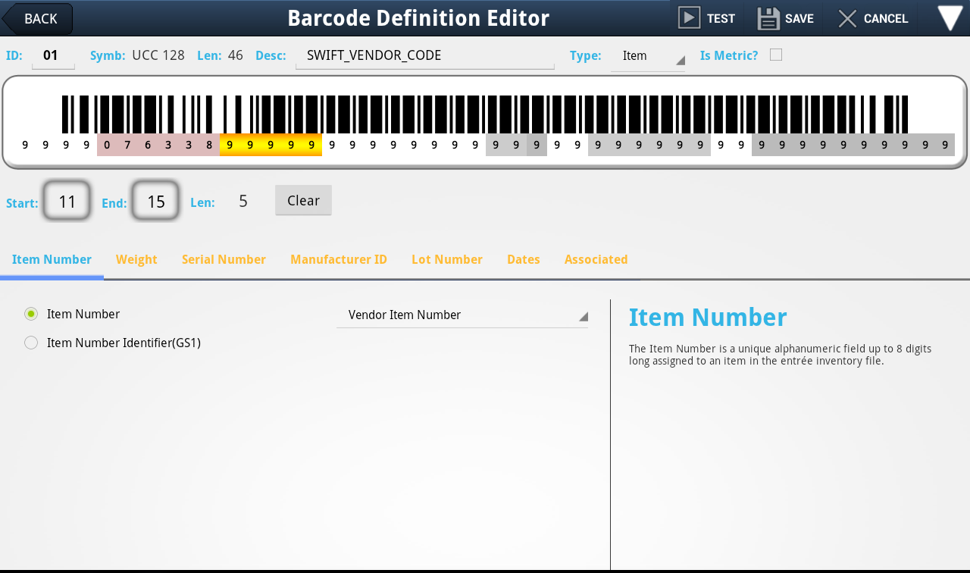
Task: Select the Item Number Identifier(GS1) radio
Action: coord(31,343)
